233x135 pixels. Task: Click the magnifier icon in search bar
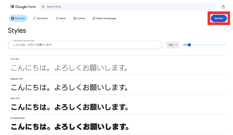click(x=43, y=7)
